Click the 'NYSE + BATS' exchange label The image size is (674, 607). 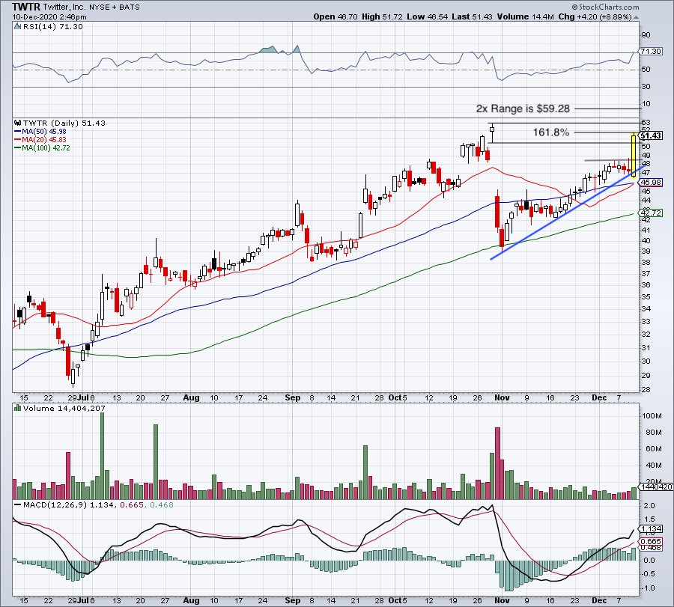[x=115, y=7]
